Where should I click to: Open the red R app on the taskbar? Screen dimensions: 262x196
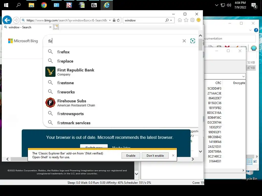pyautogui.click(x=69, y=5)
